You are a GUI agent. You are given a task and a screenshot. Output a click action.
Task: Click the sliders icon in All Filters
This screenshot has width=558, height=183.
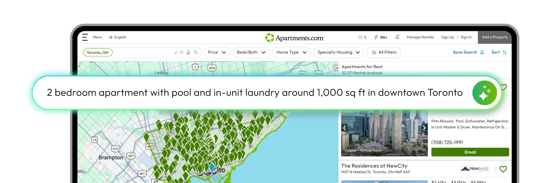pos(374,52)
